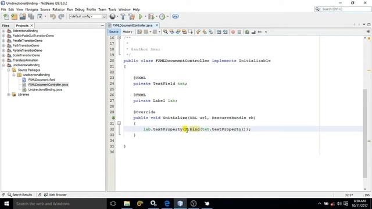Click the Save All icon
The image size is (372, 209).
[31, 17]
